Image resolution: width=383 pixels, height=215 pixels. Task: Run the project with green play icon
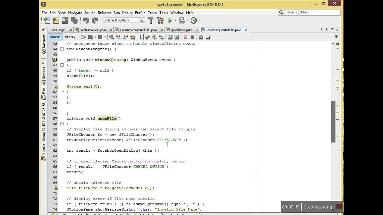[x=170, y=20]
